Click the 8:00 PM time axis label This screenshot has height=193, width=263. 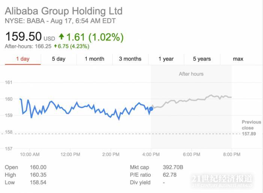231,154
